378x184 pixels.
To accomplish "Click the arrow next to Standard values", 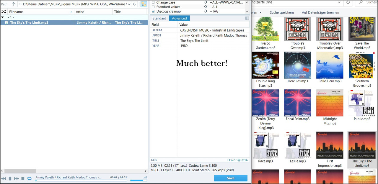I will coord(206,7).
